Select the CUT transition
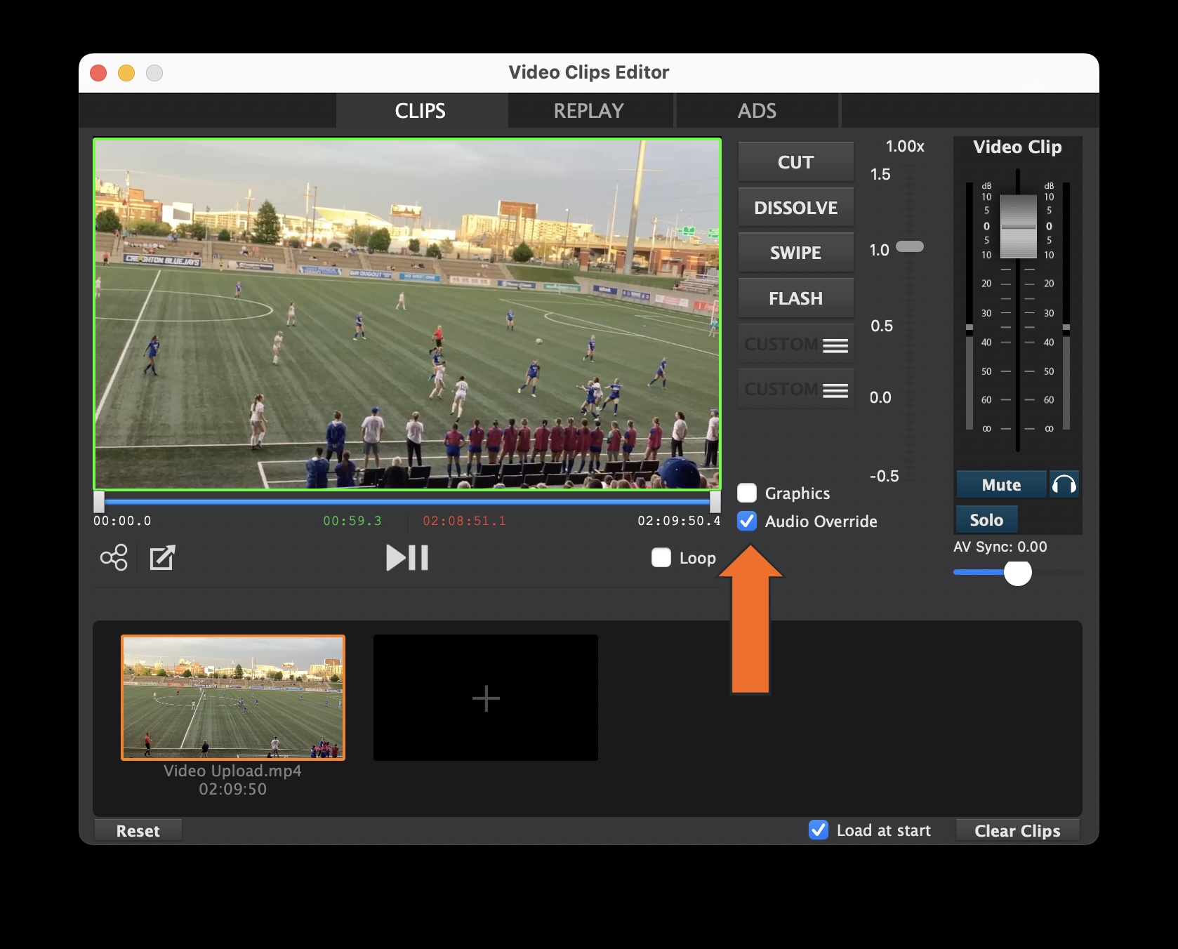Viewport: 1178px width, 949px height. click(x=796, y=162)
